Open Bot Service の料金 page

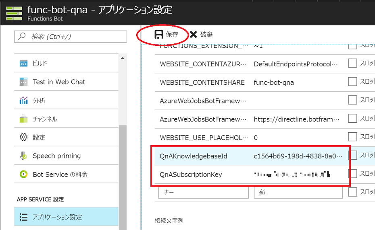(x=66, y=174)
